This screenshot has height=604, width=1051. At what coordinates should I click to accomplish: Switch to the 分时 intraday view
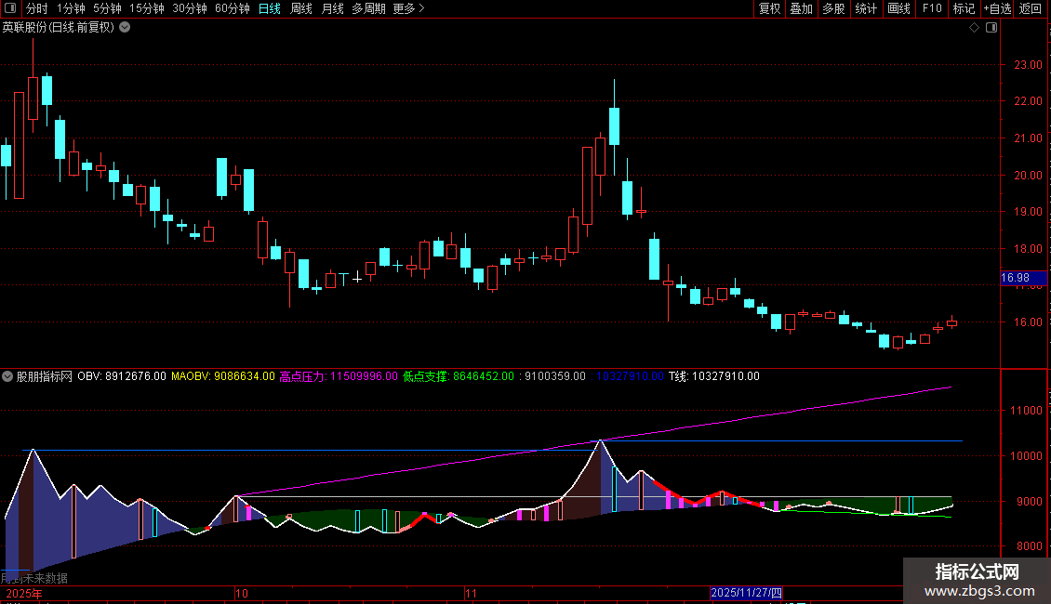(36, 8)
